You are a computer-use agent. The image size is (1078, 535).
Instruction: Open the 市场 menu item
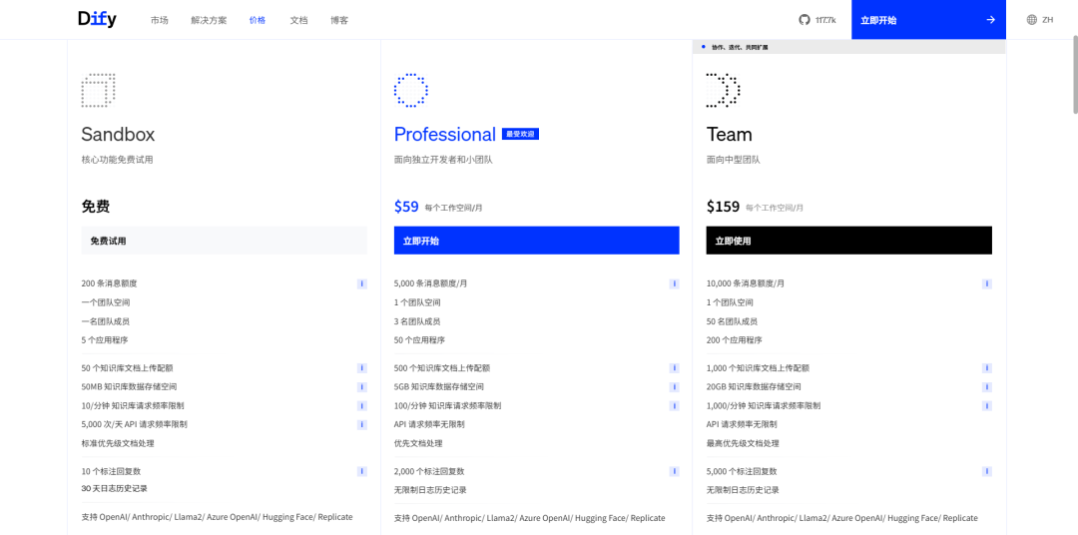160,20
